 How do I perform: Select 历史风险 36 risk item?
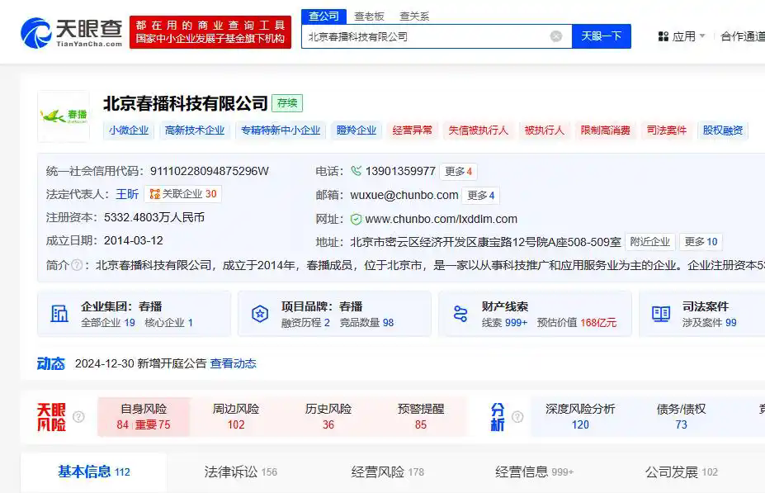pyautogui.click(x=328, y=416)
